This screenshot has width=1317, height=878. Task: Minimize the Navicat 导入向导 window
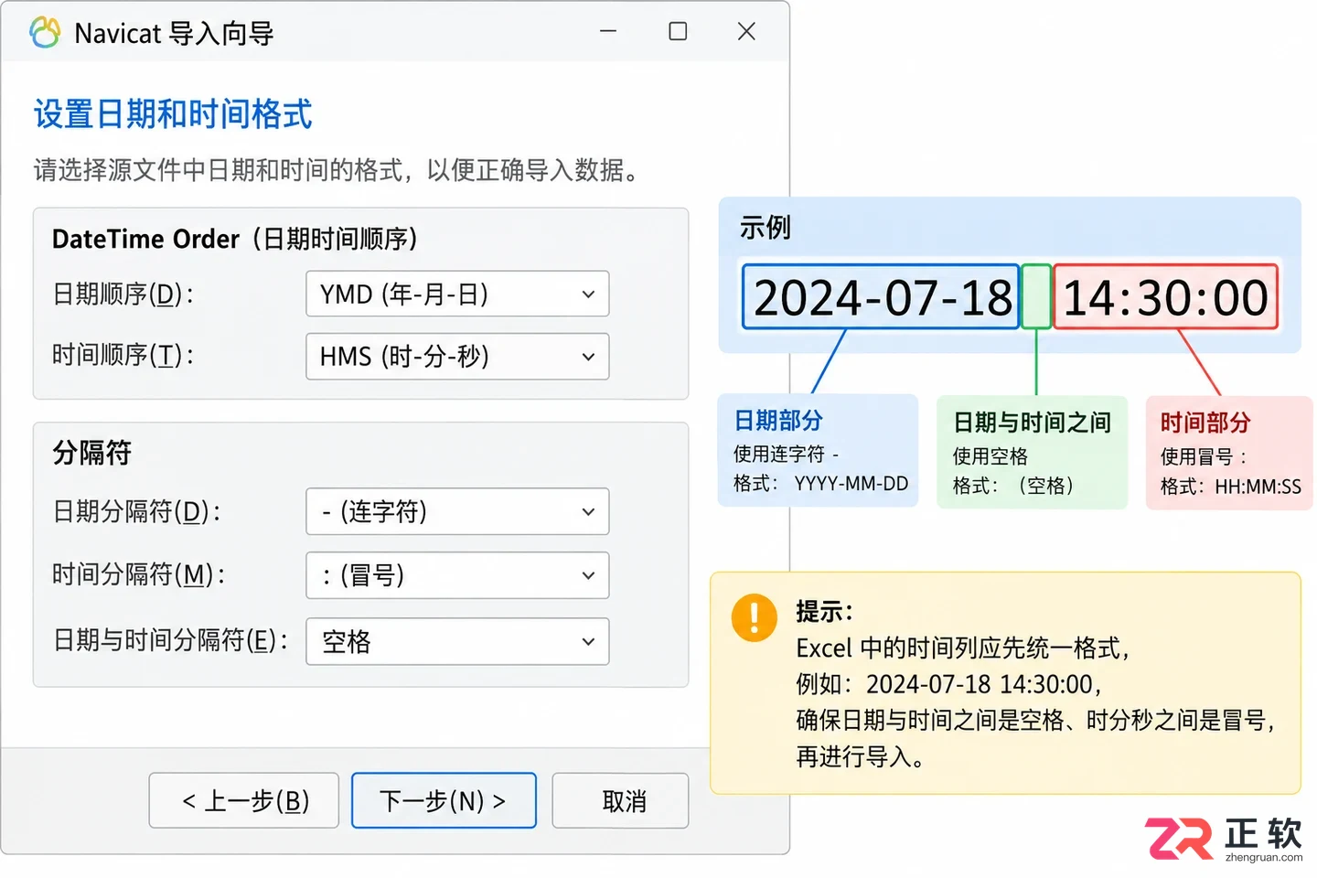pyautogui.click(x=608, y=32)
